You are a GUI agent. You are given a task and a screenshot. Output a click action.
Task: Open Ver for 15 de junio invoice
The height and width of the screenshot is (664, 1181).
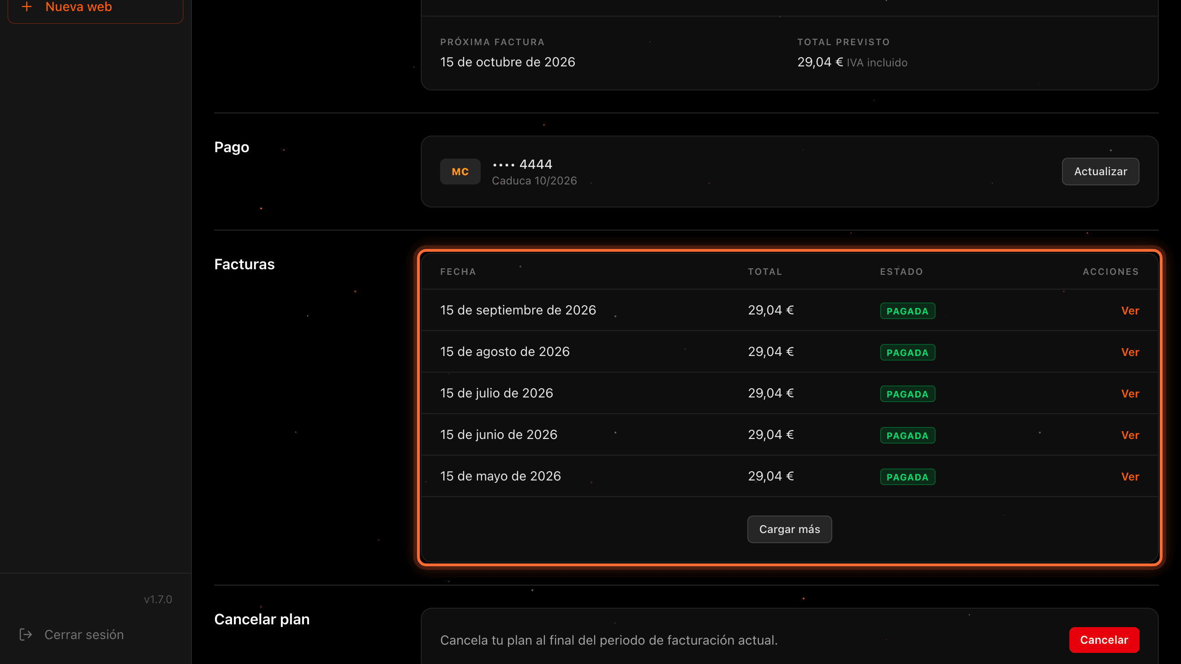(1130, 435)
